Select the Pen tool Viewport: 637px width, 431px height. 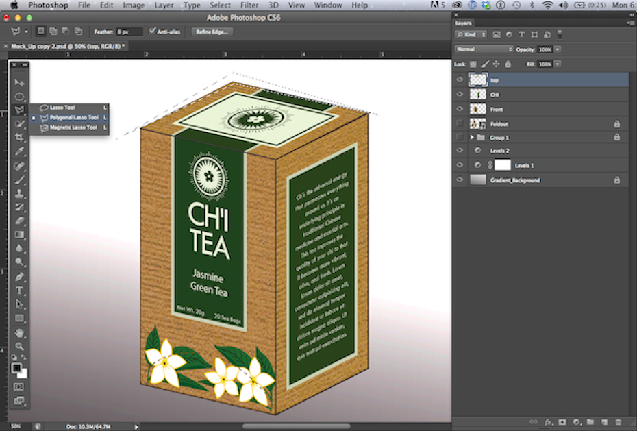(x=20, y=277)
